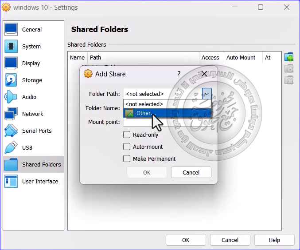The height and width of the screenshot is (250, 300).
Task: Click the add new shared folder icon
Action: pyautogui.click(x=289, y=57)
